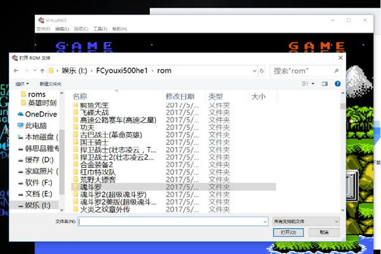381x254 pixels.
Task: Sort by 修改日期 column header
Action: click(180, 96)
